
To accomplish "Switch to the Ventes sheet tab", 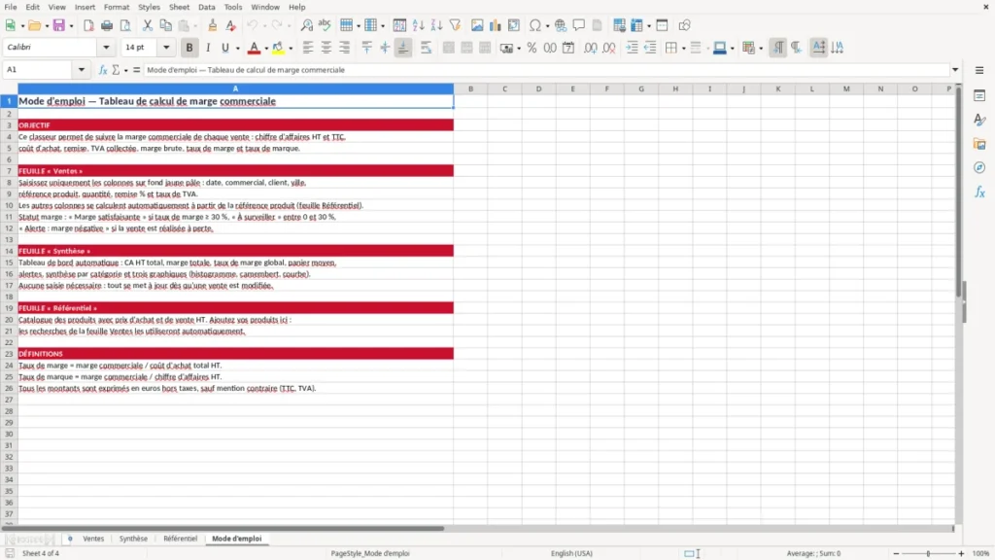I will coord(93,539).
